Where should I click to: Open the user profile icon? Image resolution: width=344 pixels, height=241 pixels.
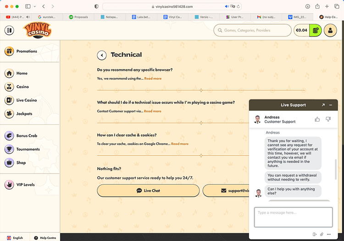[330, 30]
